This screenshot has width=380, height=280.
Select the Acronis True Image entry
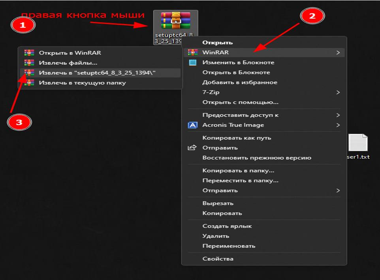pos(264,125)
